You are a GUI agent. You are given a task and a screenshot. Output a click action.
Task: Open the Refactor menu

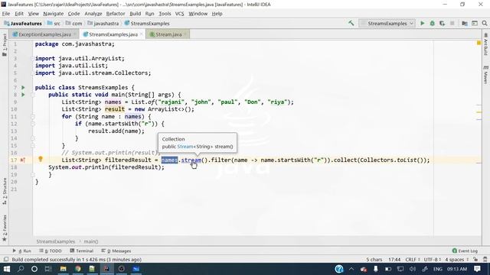tap(116, 14)
